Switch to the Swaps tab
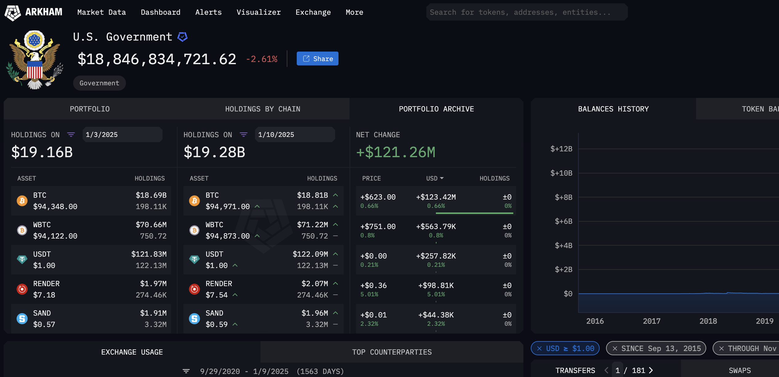779x377 pixels. (x=740, y=370)
